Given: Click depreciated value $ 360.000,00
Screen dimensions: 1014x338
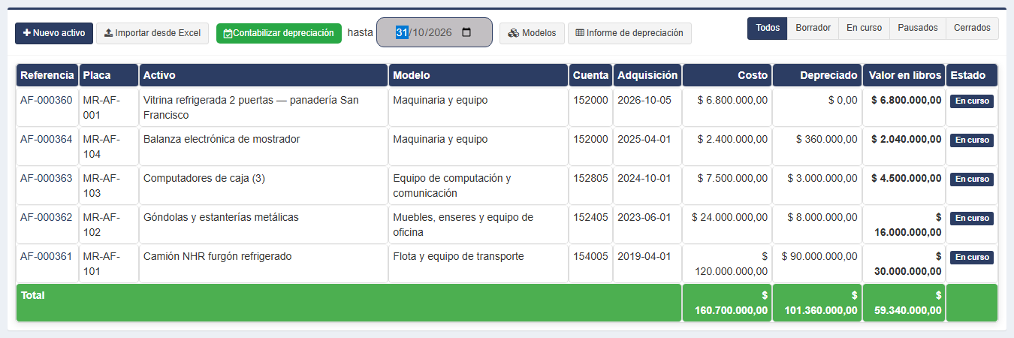Looking at the screenshot, I should [827, 139].
